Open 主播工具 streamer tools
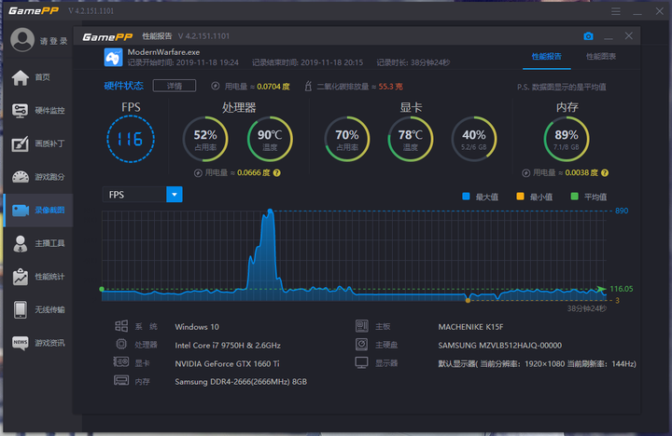672x436 pixels. [37, 243]
